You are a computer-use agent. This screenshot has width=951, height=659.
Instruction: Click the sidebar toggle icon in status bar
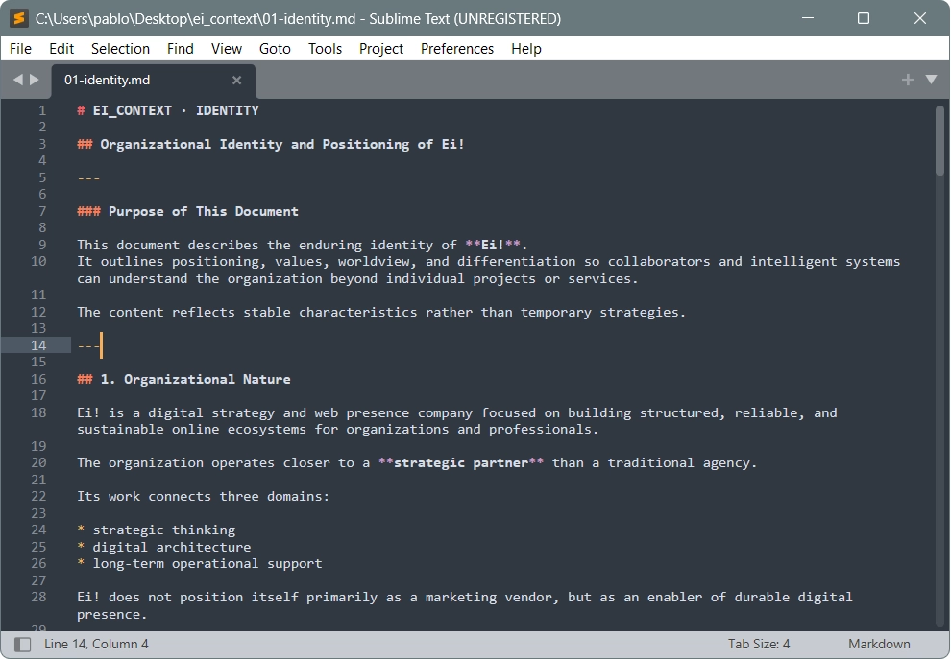click(x=22, y=644)
